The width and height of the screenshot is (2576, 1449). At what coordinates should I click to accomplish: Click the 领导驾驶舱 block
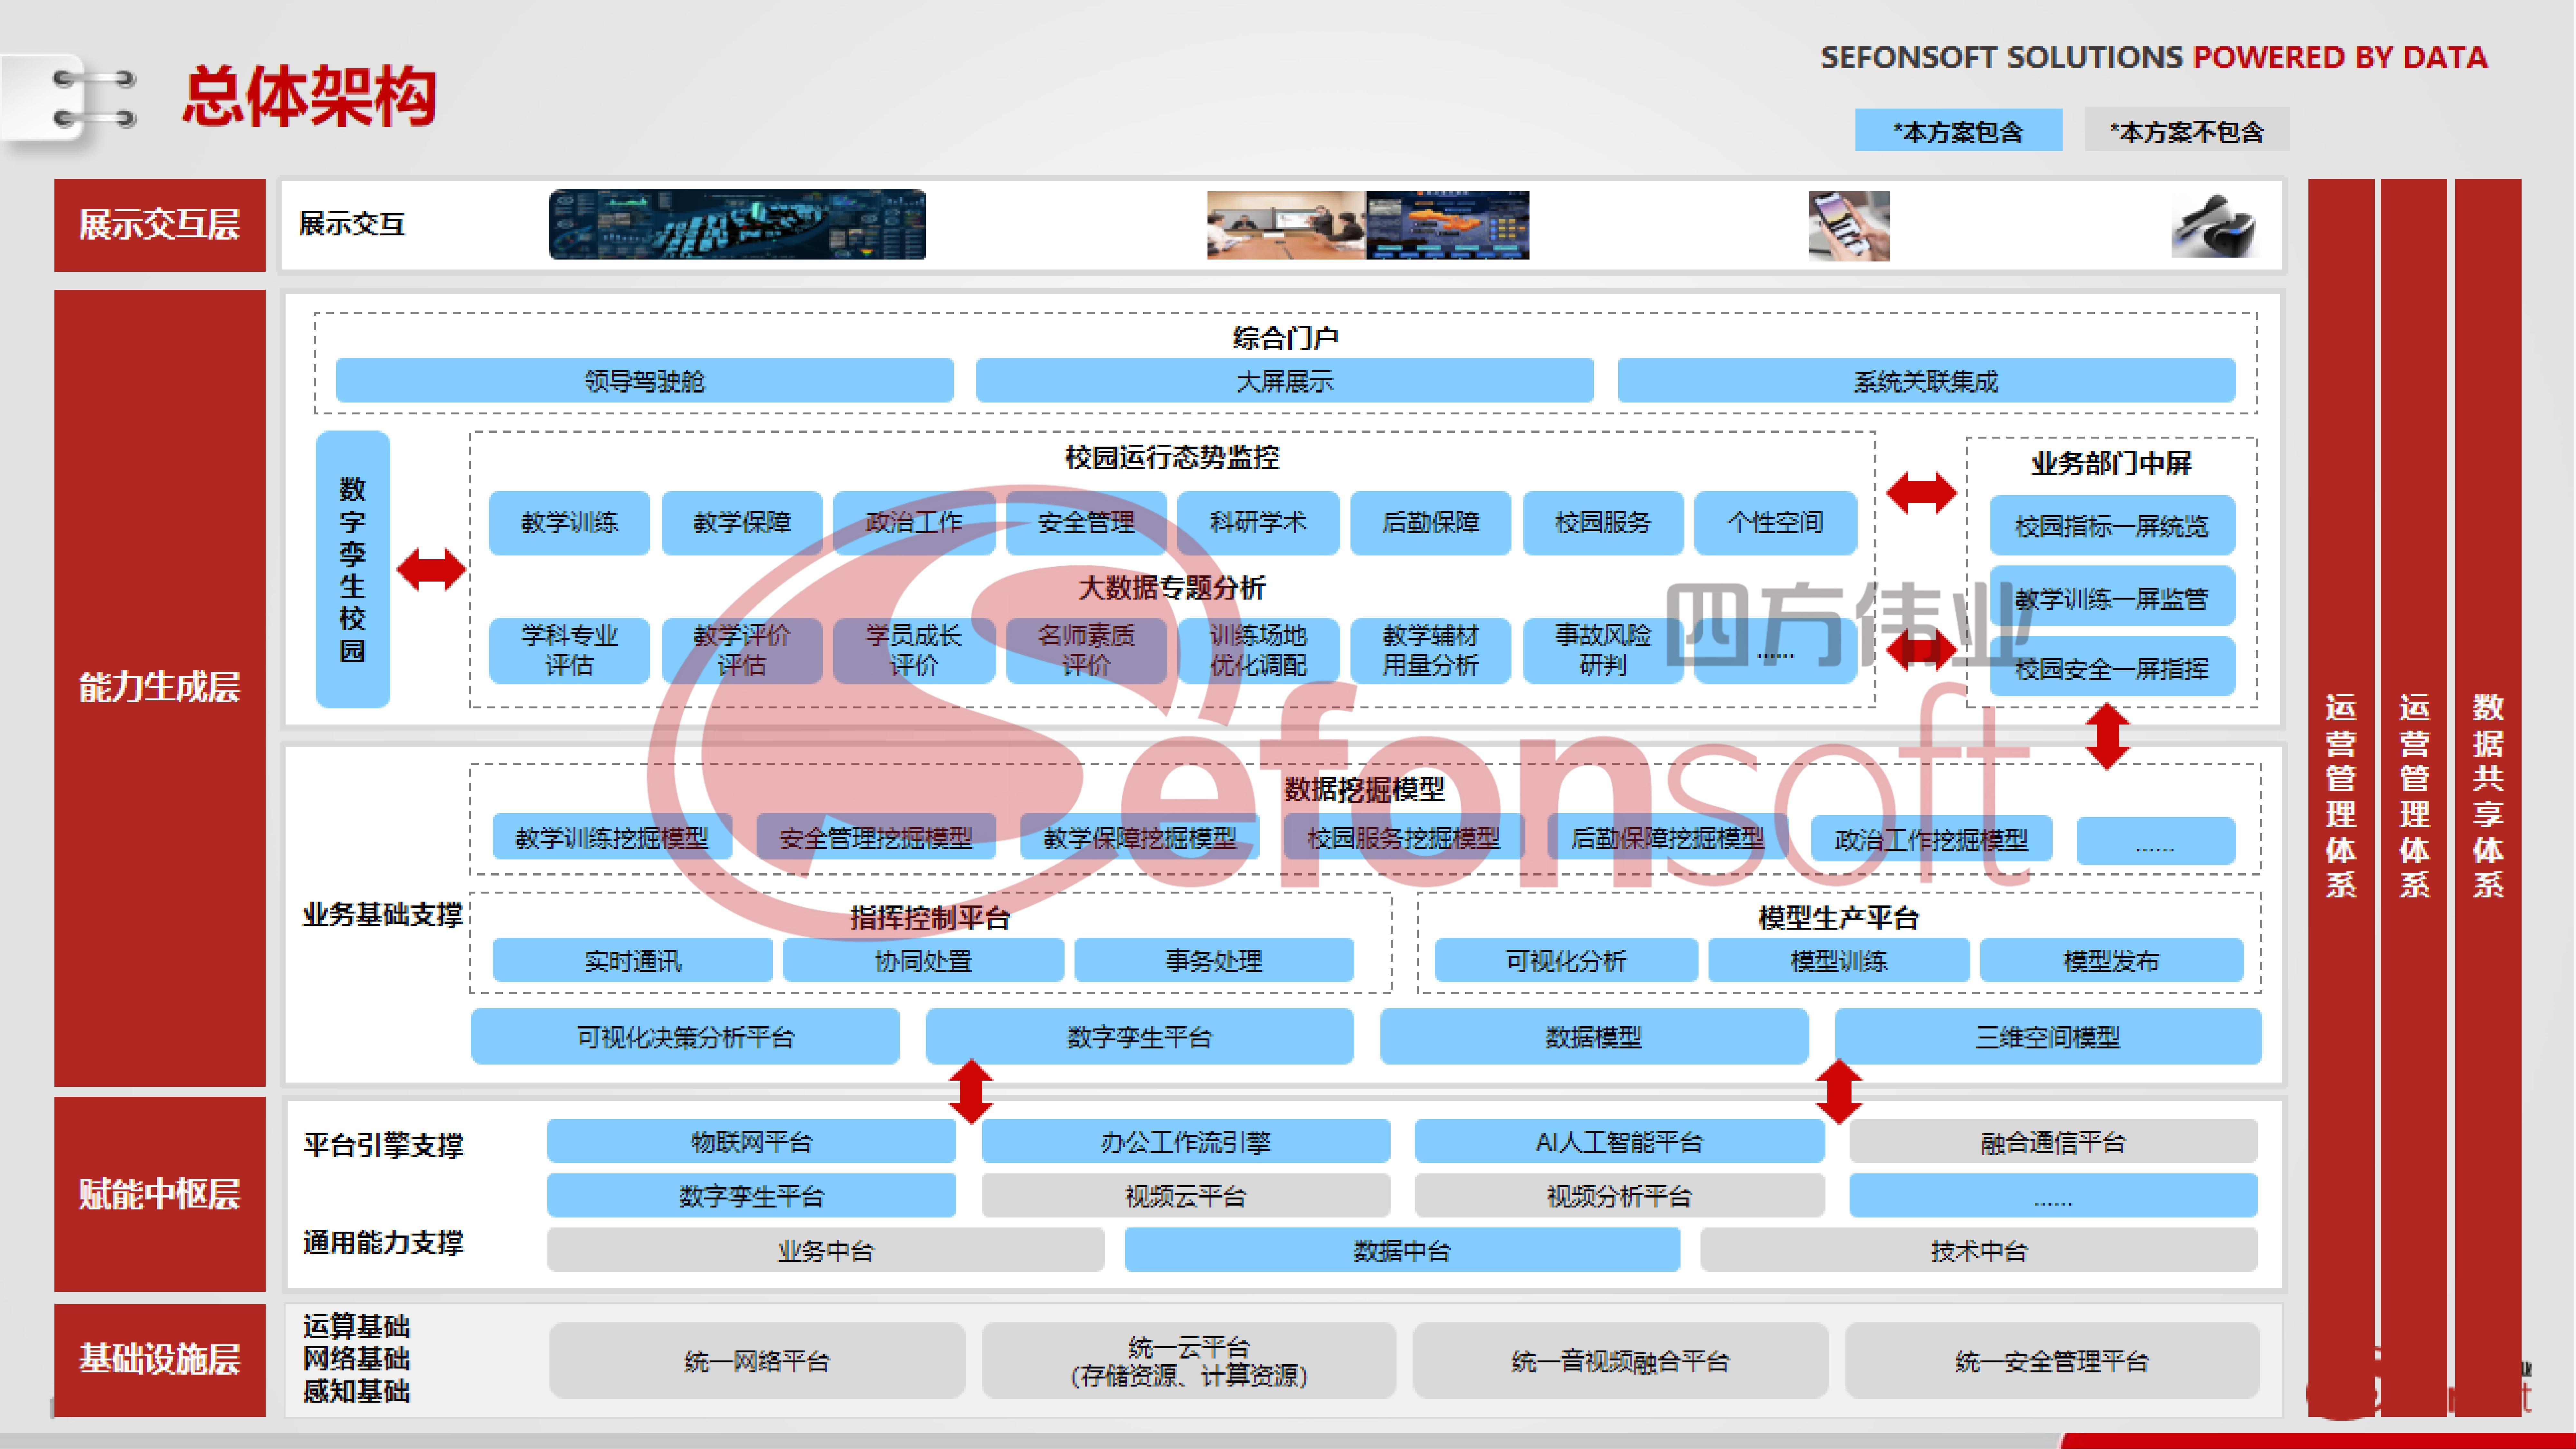point(644,381)
